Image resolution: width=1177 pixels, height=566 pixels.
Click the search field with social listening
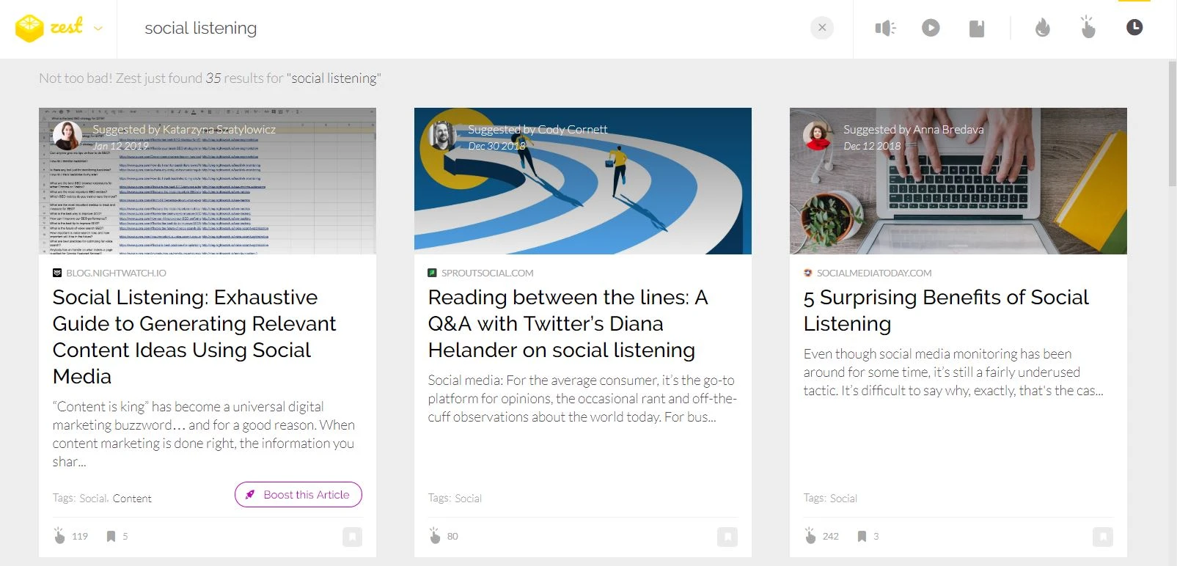click(x=469, y=29)
